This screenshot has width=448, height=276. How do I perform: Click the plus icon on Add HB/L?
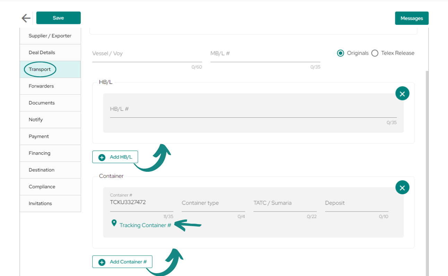[x=102, y=157]
